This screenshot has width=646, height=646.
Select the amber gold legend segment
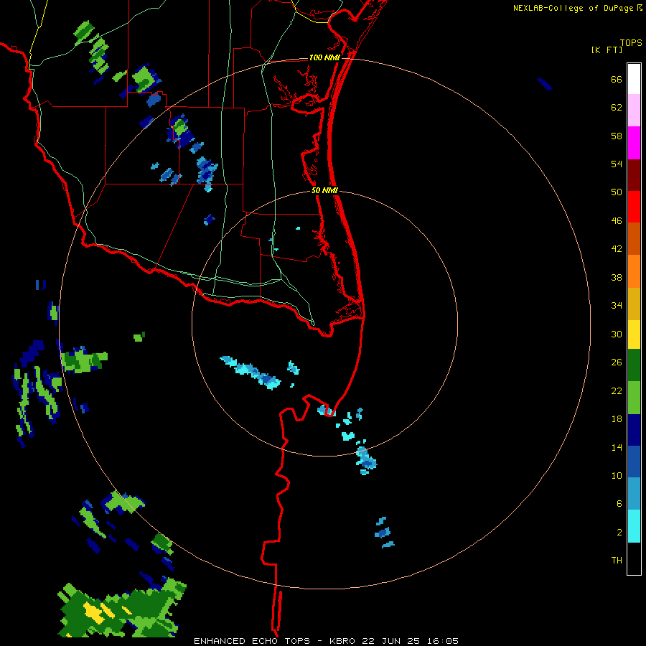click(634, 304)
